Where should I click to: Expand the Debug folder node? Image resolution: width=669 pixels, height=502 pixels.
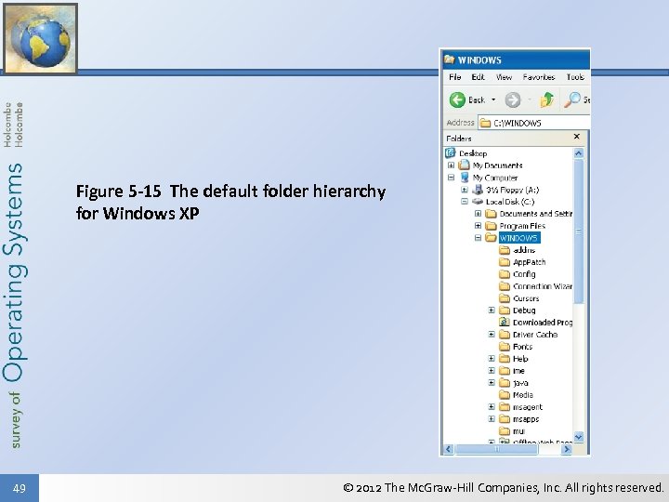(492, 310)
